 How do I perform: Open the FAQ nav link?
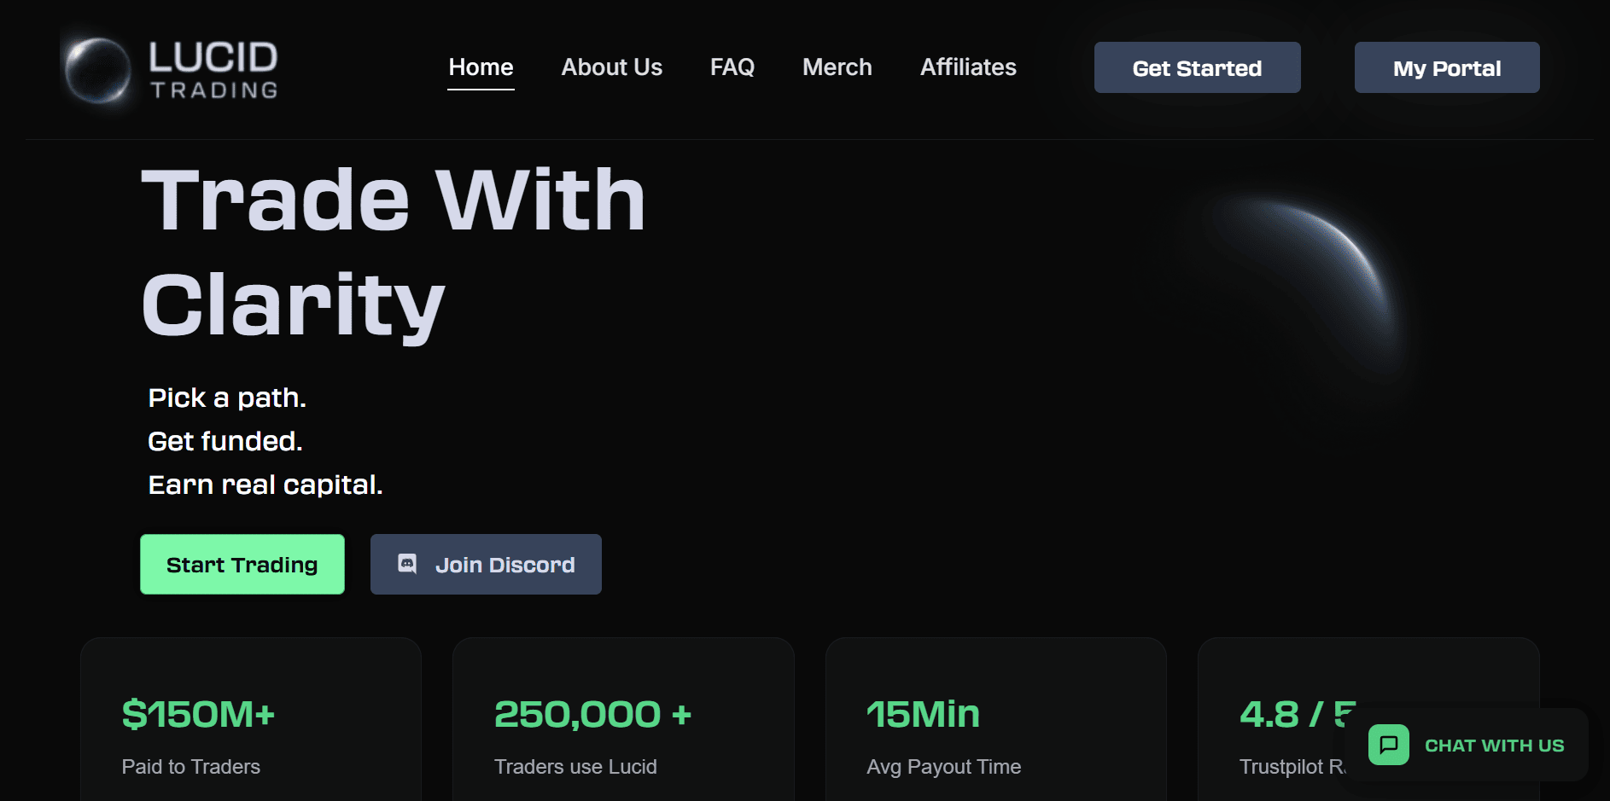[x=732, y=67]
